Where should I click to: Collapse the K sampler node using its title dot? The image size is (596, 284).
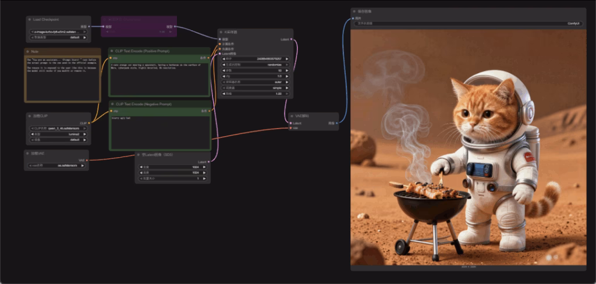221,33
